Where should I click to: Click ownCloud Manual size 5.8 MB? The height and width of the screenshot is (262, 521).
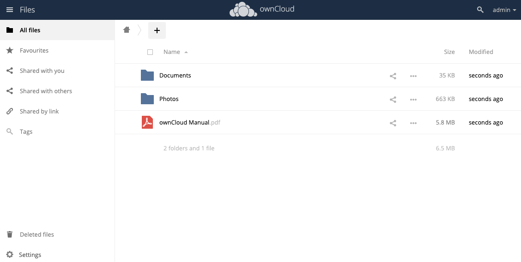pyautogui.click(x=445, y=122)
